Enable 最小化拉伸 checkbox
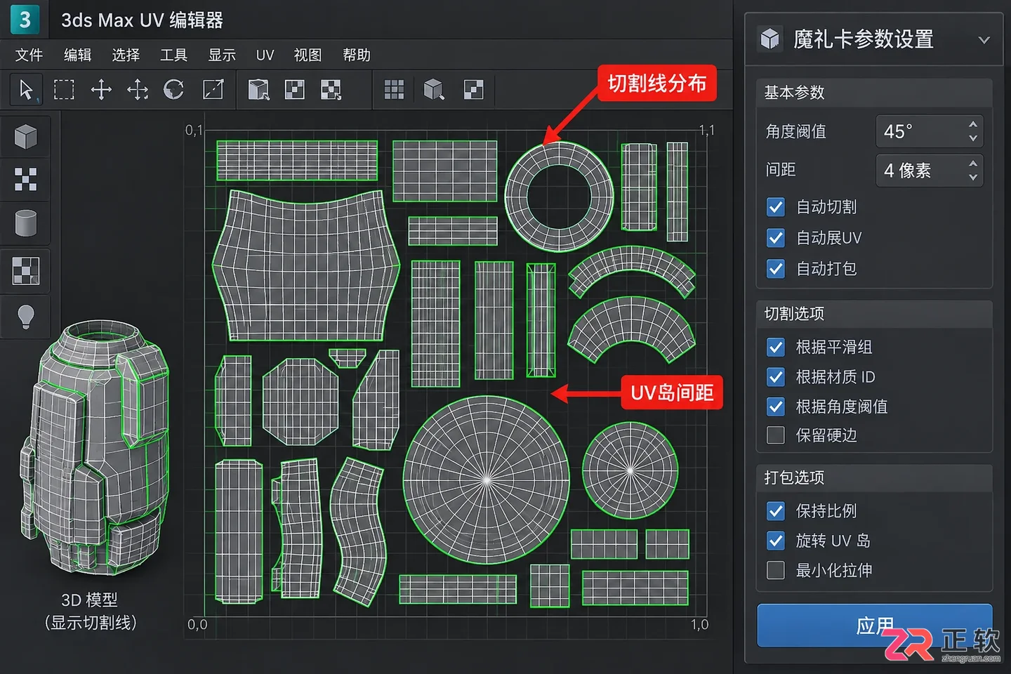This screenshot has height=674, width=1011. (x=776, y=570)
